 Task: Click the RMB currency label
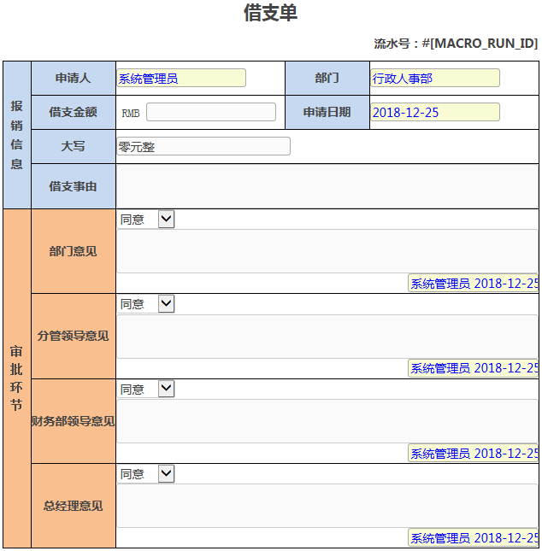click(131, 113)
